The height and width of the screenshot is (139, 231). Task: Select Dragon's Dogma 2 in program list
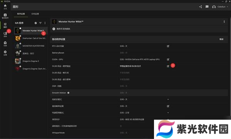[x=31, y=61]
